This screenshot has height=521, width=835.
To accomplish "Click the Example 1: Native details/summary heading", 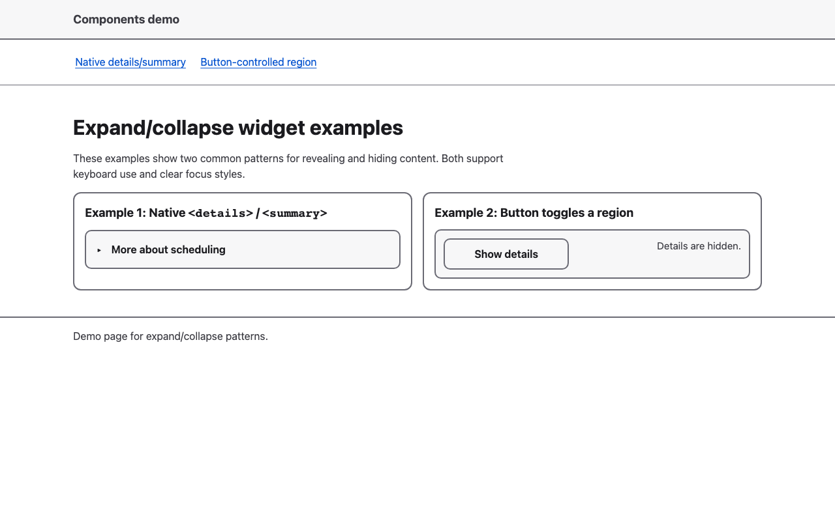I will (205, 212).
